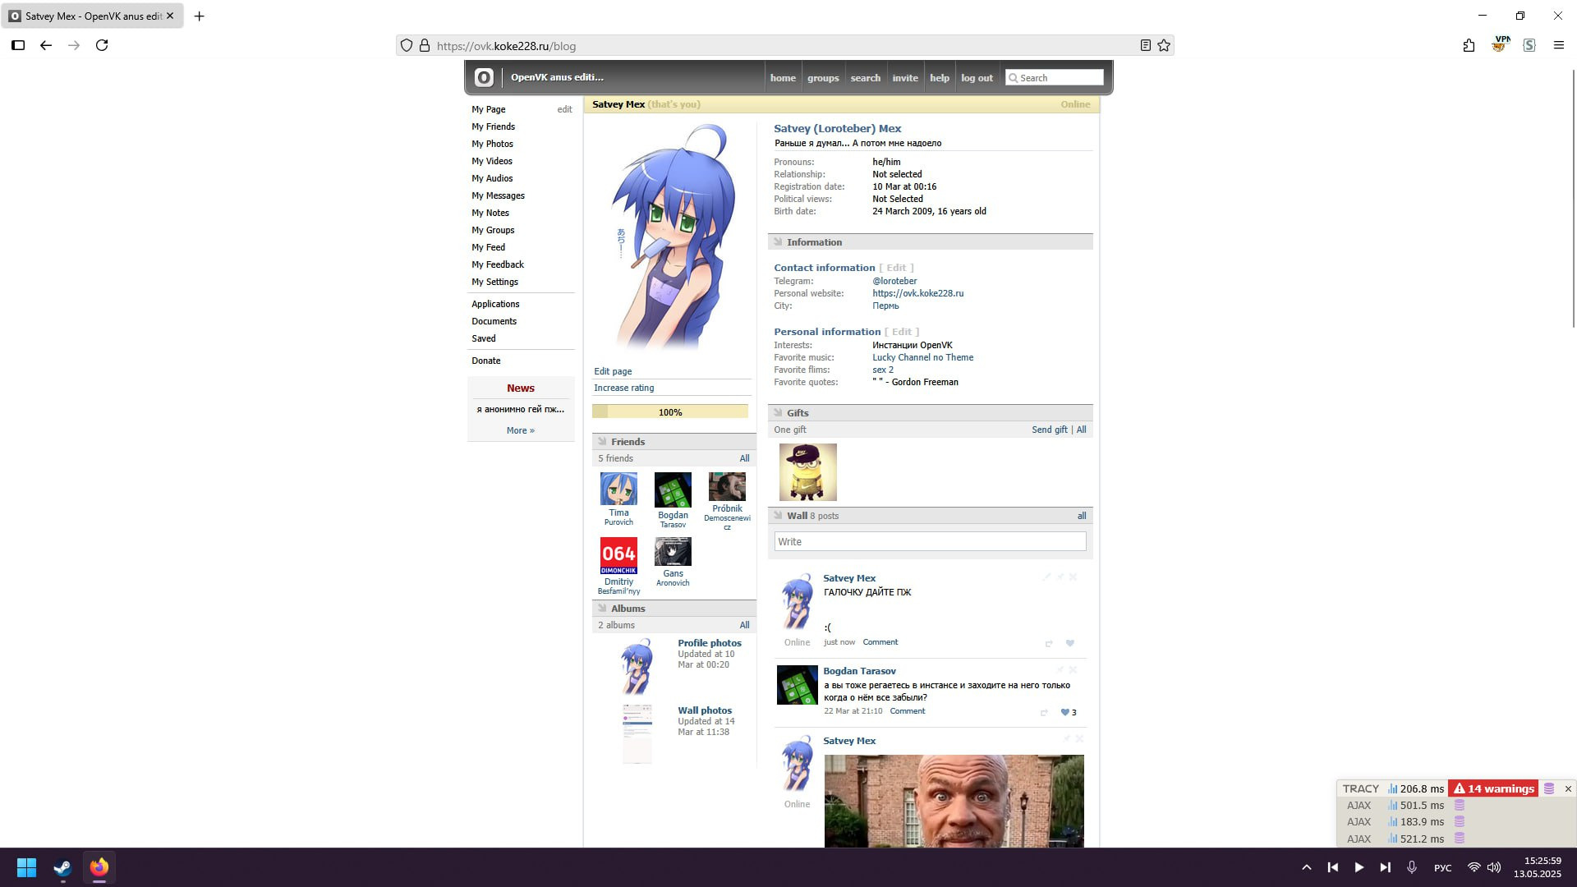
Task: Open My Messages in sidebar
Action: pos(498,195)
